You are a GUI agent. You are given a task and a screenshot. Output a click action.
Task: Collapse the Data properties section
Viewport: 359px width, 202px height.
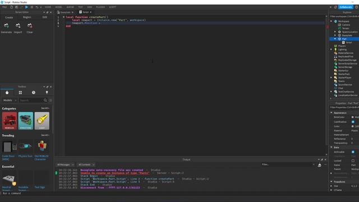332,147
